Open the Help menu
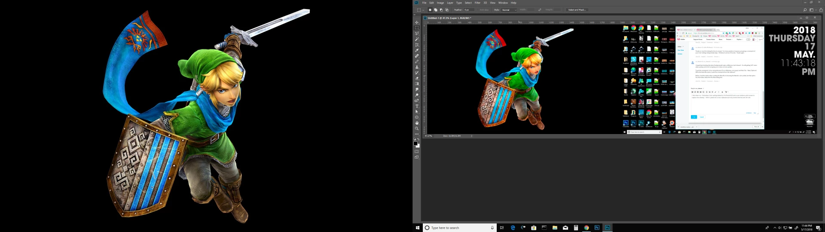Image resolution: width=825 pixels, height=232 pixels. [513, 3]
